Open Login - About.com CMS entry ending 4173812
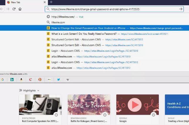Image resolution: width=189 pixels, height=125 pixels. 94,62
